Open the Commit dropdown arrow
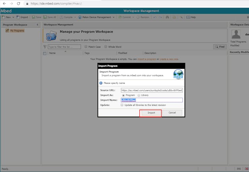The height and width of the screenshot is (172, 249). point(133,17)
